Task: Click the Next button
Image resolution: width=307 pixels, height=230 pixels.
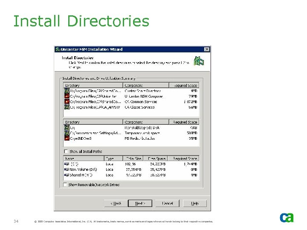Action: (140, 203)
